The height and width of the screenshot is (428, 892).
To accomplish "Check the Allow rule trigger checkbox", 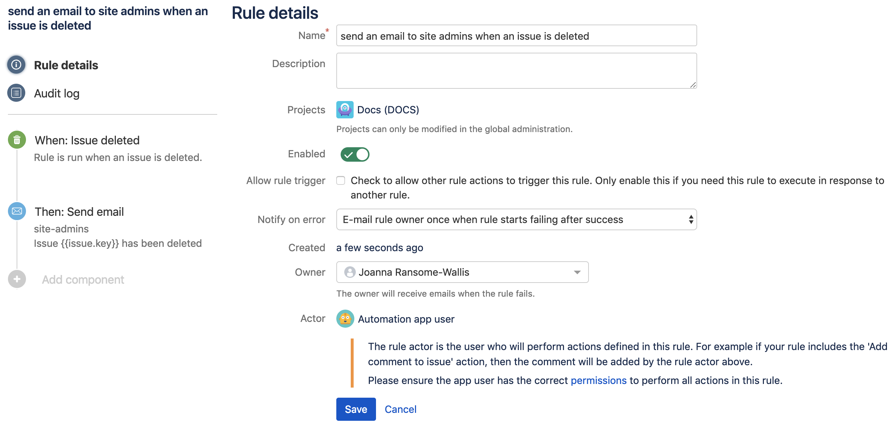I will pos(341,180).
